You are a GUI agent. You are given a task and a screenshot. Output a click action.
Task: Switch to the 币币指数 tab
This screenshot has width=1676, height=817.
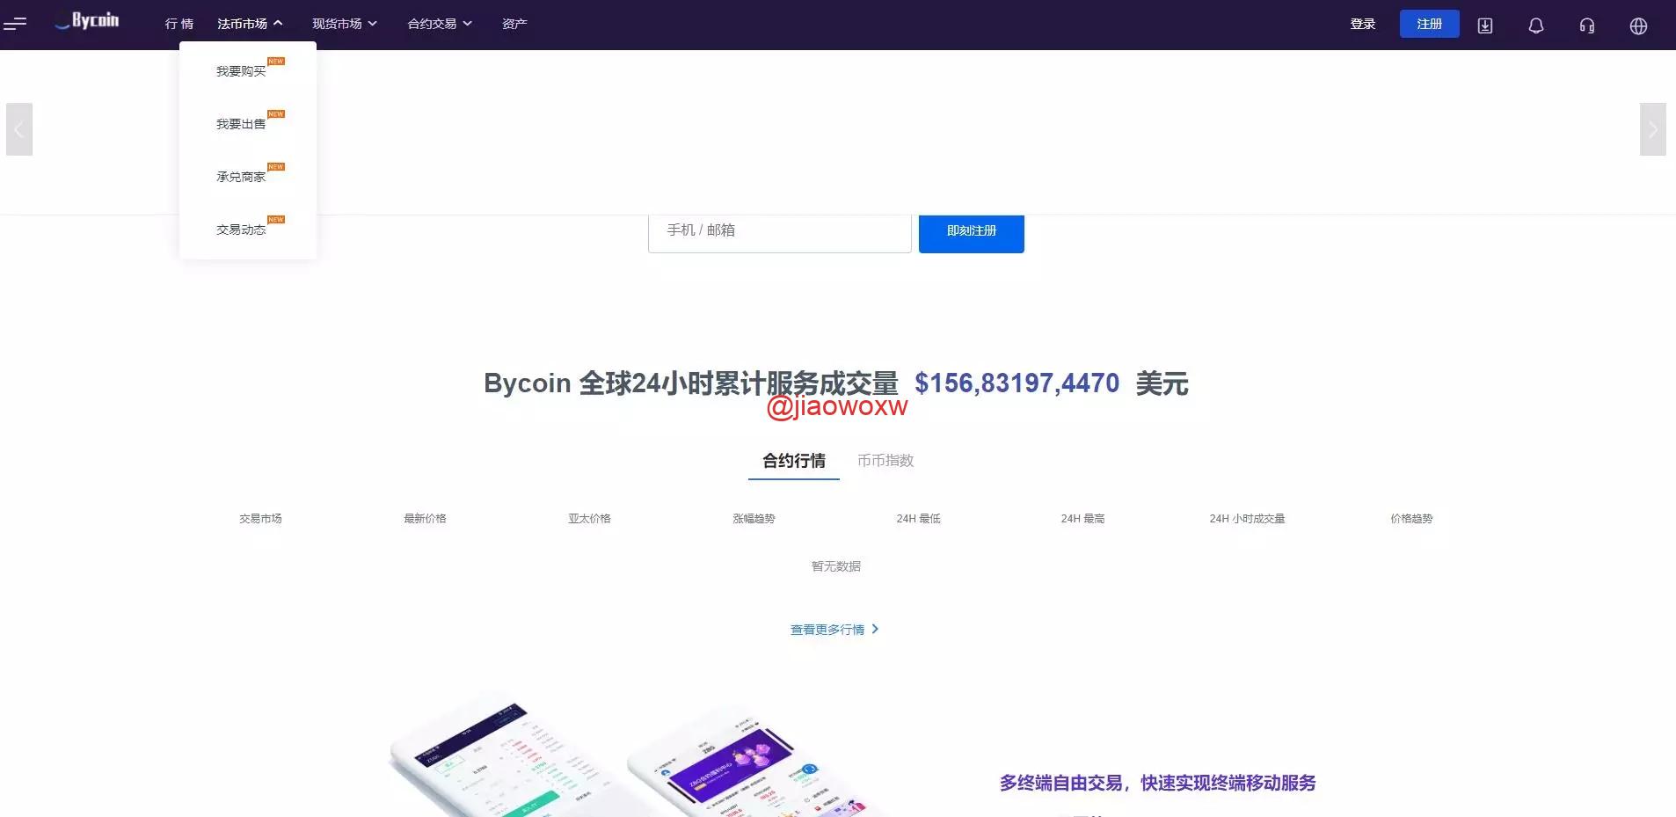[885, 461]
